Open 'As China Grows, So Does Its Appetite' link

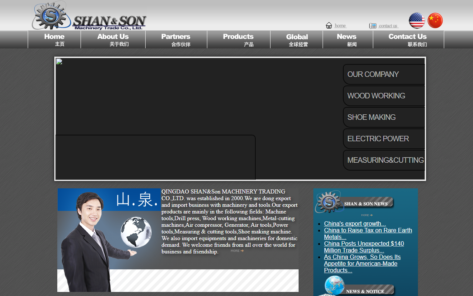coord(362,263)
